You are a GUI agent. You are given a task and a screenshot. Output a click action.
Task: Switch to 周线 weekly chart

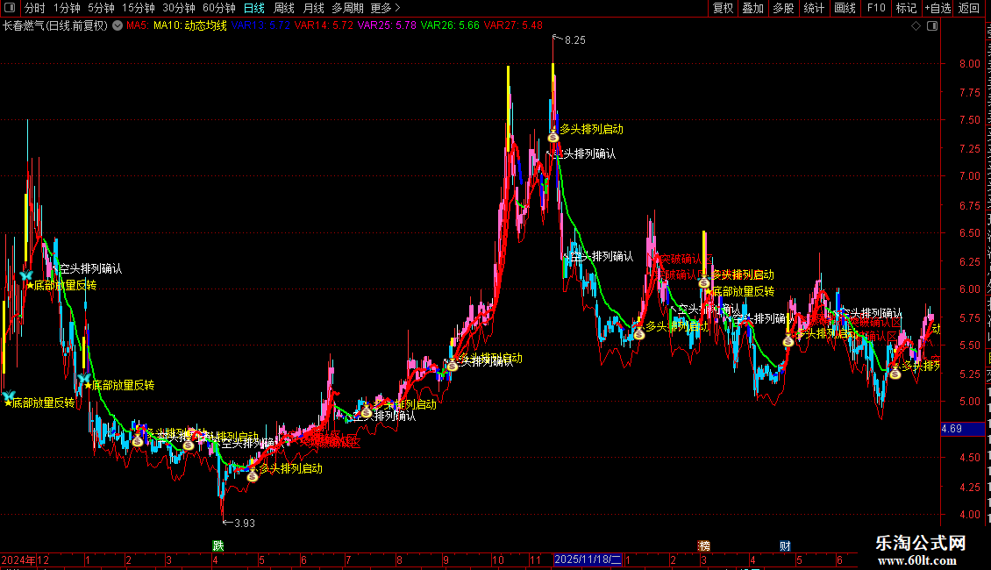click(284, 8)
